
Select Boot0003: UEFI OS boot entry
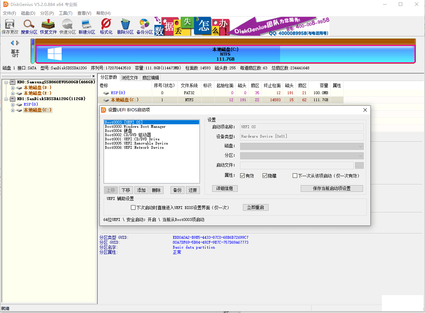[152, 122]
